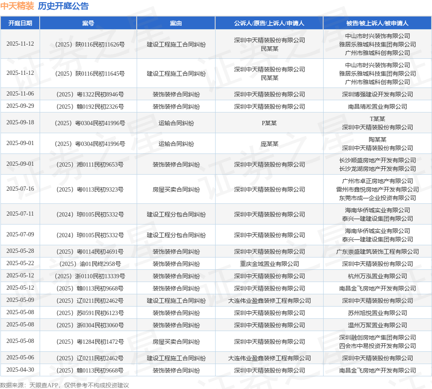Select the 被告/被上诉人/被申请人 header
The height and width of the screenshot is (389, 432).
point(377,23)
